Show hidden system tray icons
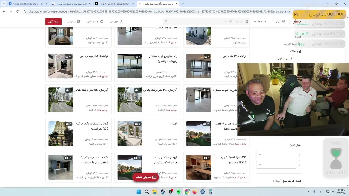Image resolution: width=349 pixels, height=196 pixels. click(x=308, y=192)
